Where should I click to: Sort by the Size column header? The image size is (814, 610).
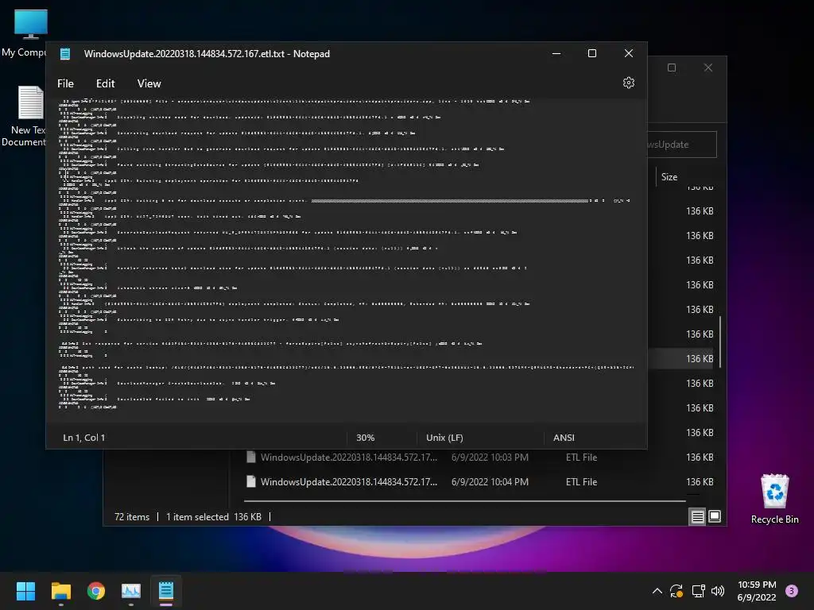pyautogui.click(x=669, y=177)
